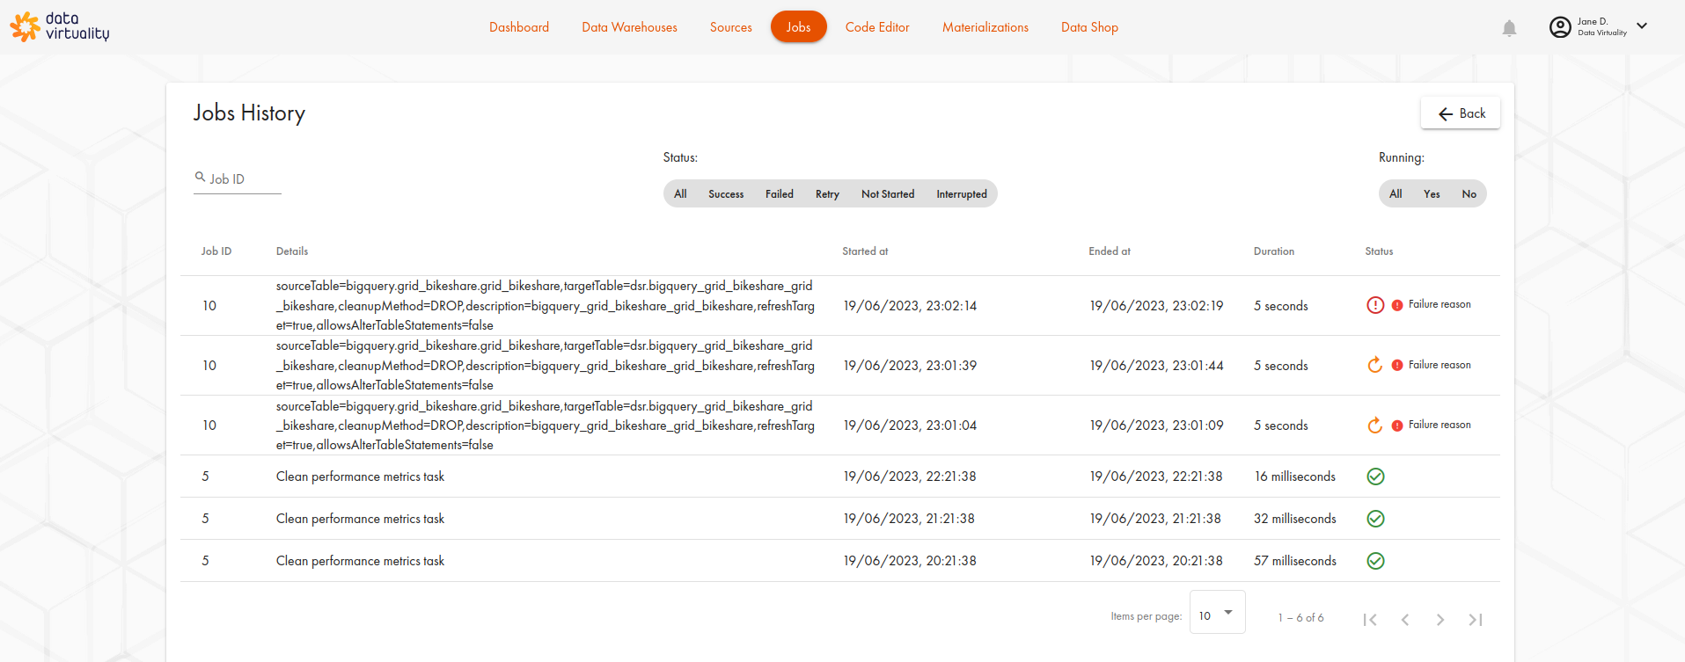Click the success checkmark for the 22:21:38 job
Screen dimensions: 1685x662
pos(1375,476)
